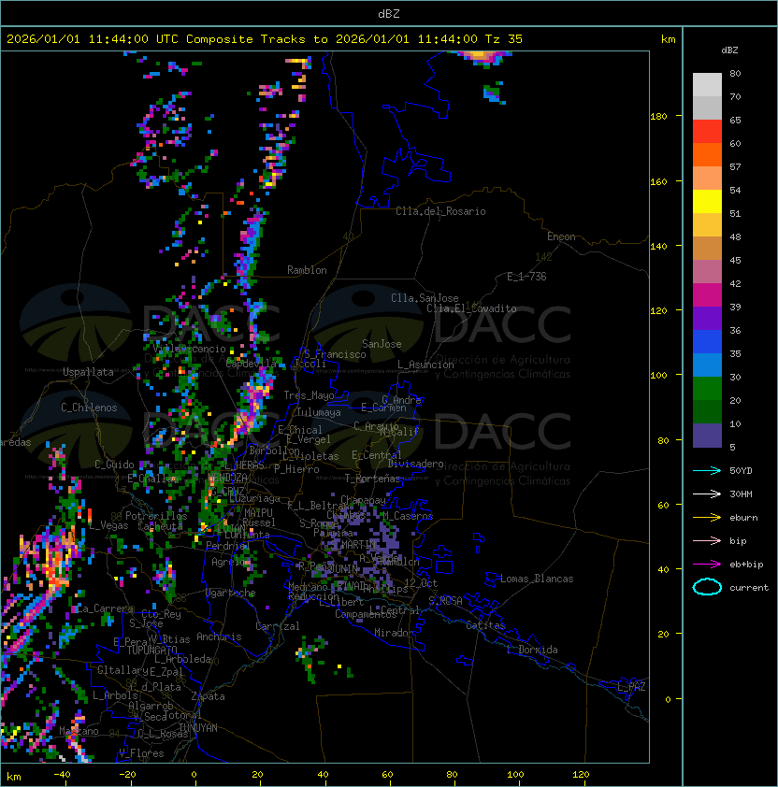The height and width of the screenshot is (787, 778).
Task: Click the color swatch next to the 42 dBZ label
Action: (x=707, y=295)
